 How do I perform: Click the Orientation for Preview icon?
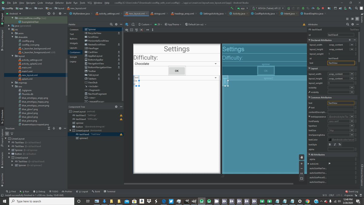tap(133, 24)
